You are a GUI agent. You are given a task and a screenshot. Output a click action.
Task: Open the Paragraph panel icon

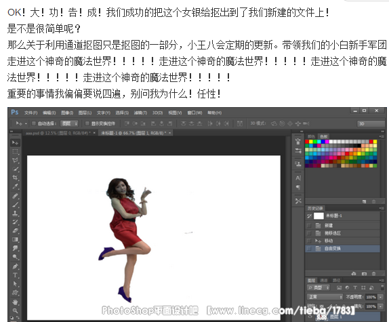(298, 187)
